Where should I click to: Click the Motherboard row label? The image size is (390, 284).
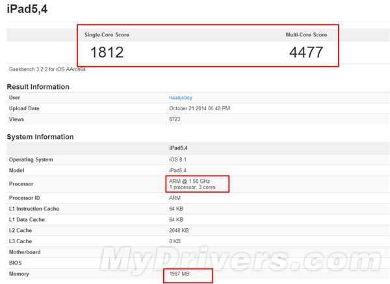tap(25, 252)
